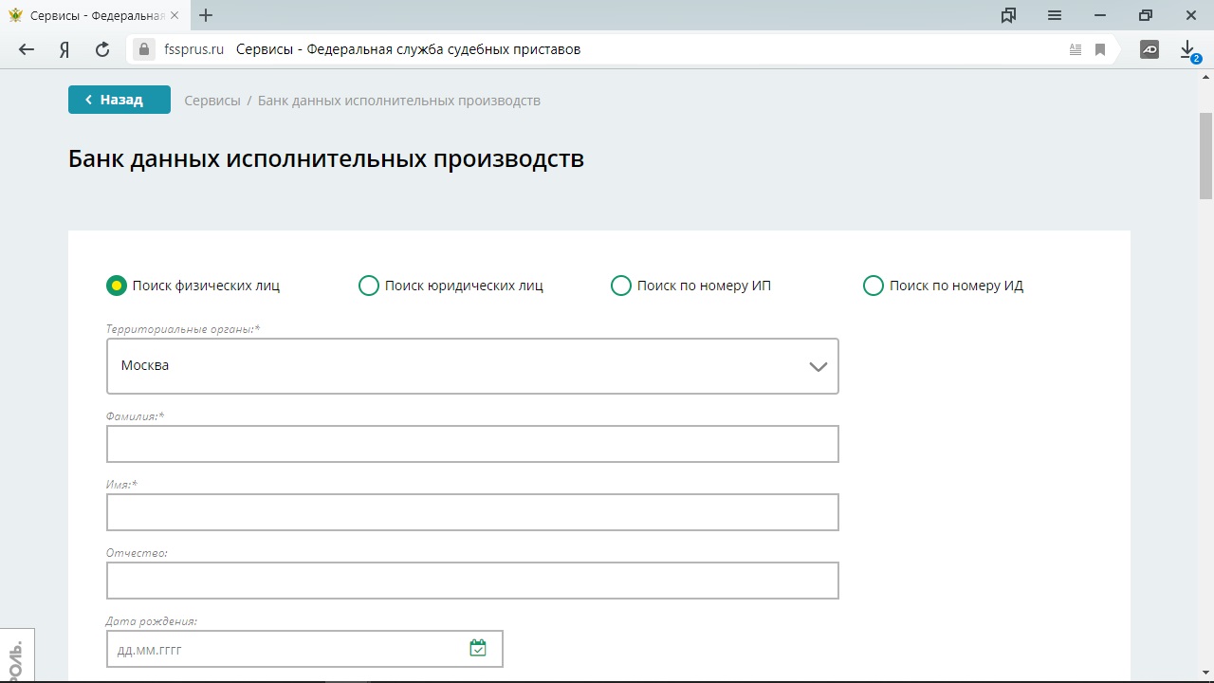The width and height of the screenshot is (1214, 683).
Task: Click the page vertical scrollbar thumb
Action: pos(1205,156)
